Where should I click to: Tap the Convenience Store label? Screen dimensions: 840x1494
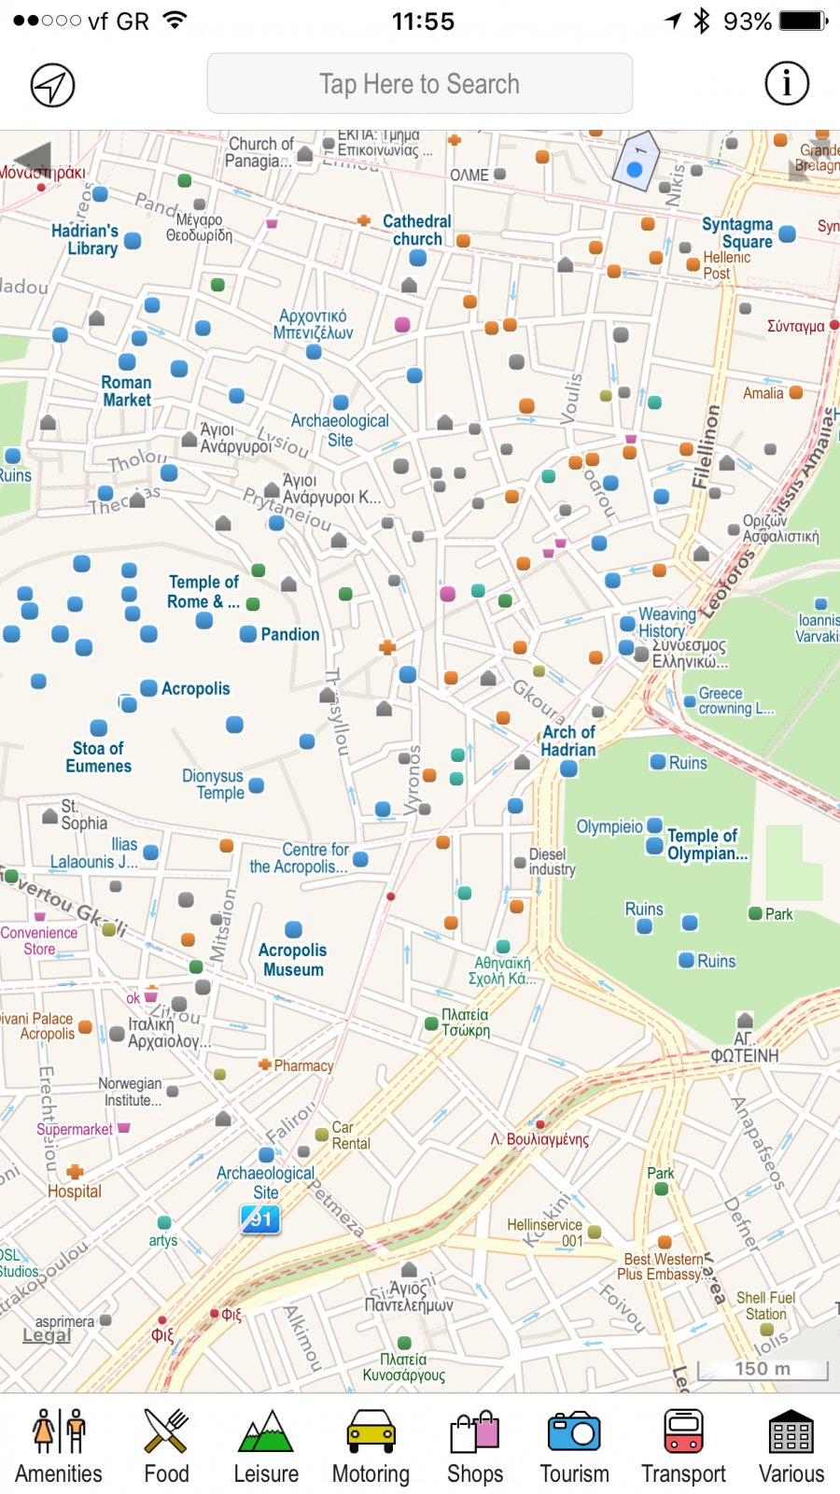point(39,940)
